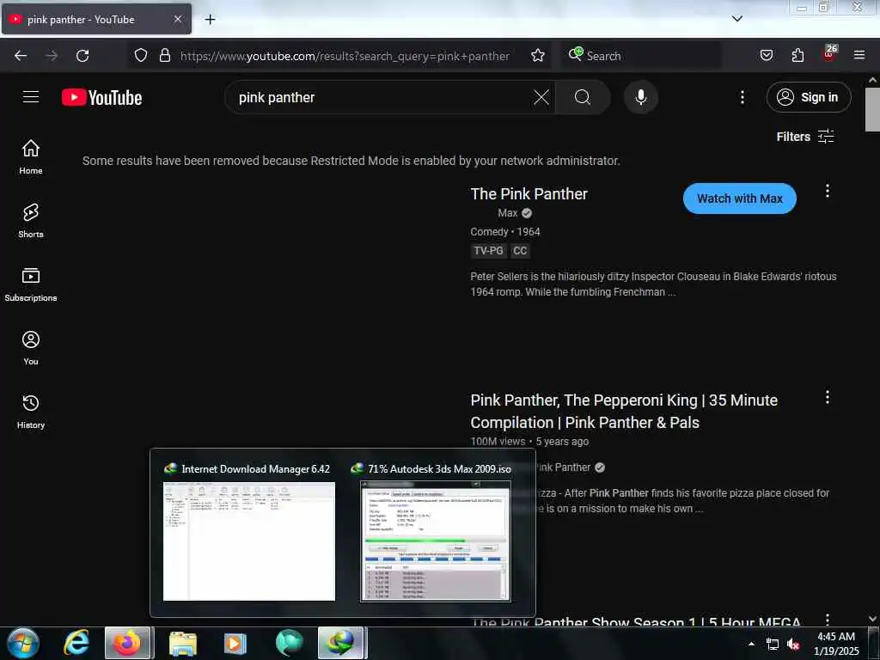Screen dimensions: 880x660
Task: Click the page vertical scrollbar thumb
Action: 872,110
